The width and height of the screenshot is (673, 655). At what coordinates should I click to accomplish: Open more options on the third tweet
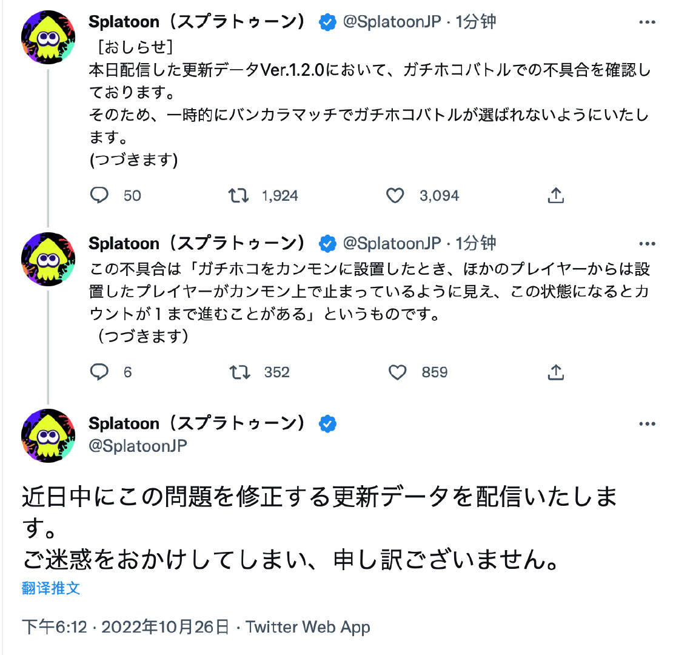click(647, 423)
